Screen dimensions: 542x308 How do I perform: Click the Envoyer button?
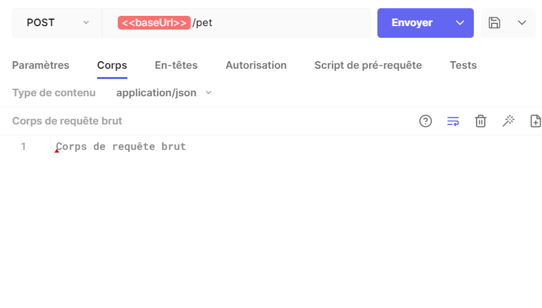pos(412,23)
